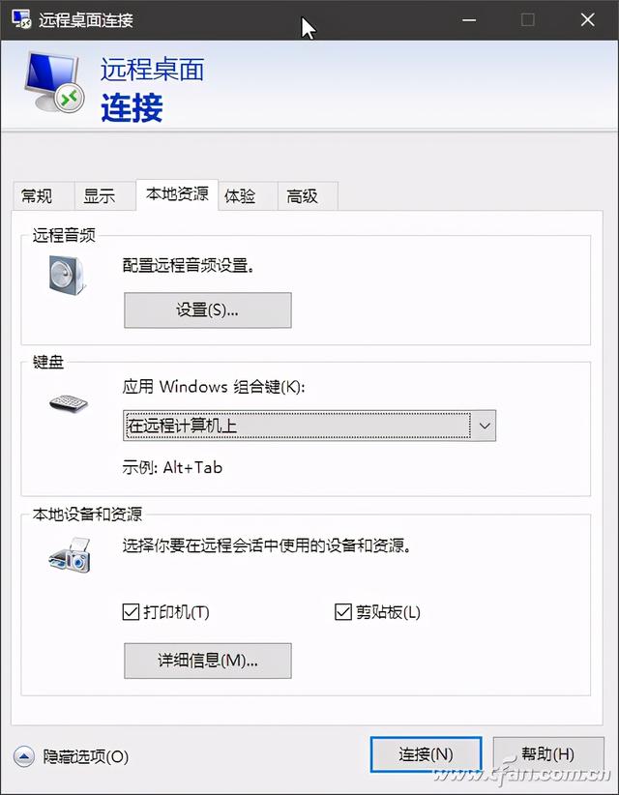
Task: Select the 高级 tab
Action: (x=306, y=195)
